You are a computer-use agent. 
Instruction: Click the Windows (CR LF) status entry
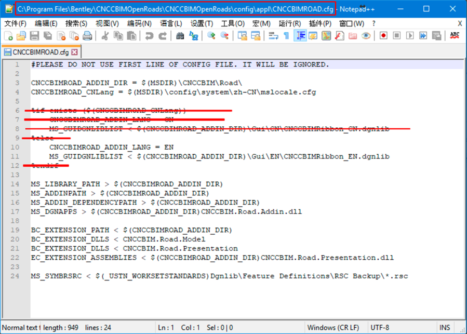333,327
